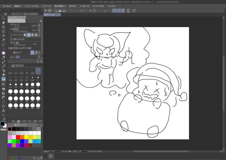This screenshot has height=160, width=226.
Task: Select the Eyedropper tool
Action: pos(3,66)
